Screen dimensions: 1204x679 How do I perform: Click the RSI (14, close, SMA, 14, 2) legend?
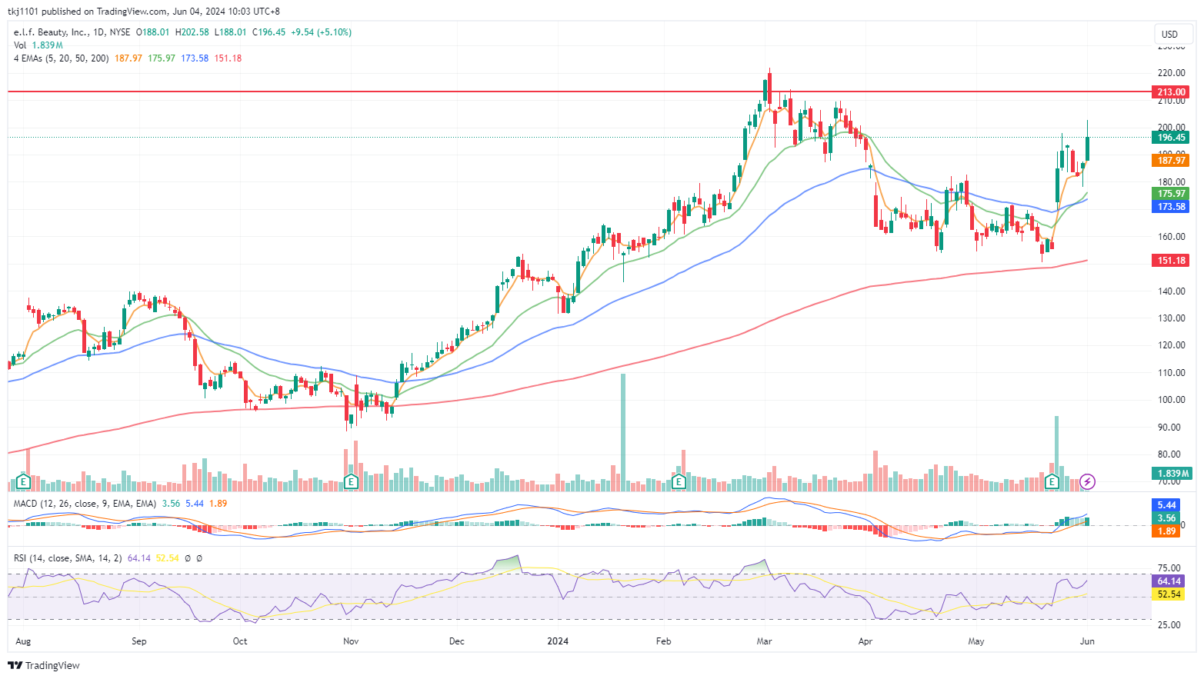(68, 558)
